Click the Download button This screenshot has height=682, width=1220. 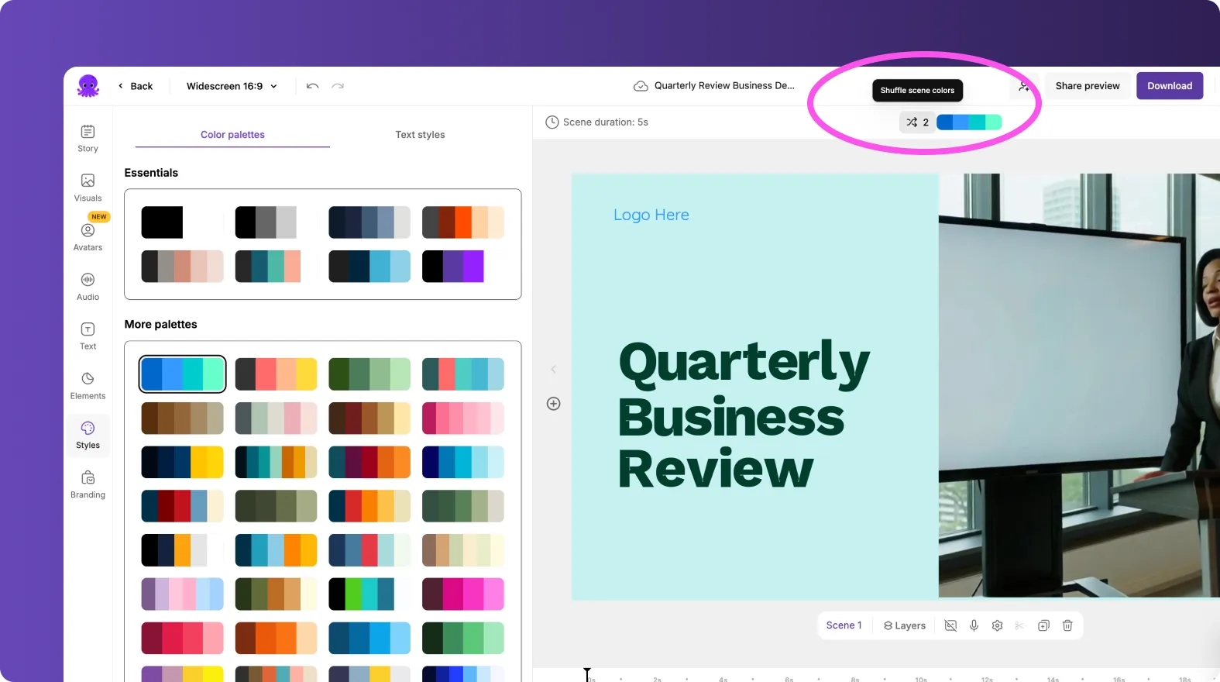click(x=1169, y=86)
